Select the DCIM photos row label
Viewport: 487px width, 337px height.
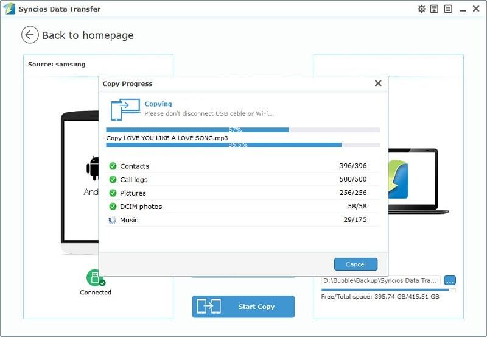pos(141,207)
